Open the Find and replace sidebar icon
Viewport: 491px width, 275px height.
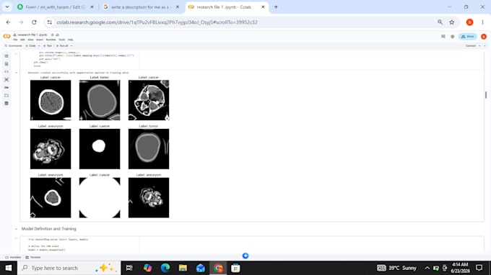(6, 64)
